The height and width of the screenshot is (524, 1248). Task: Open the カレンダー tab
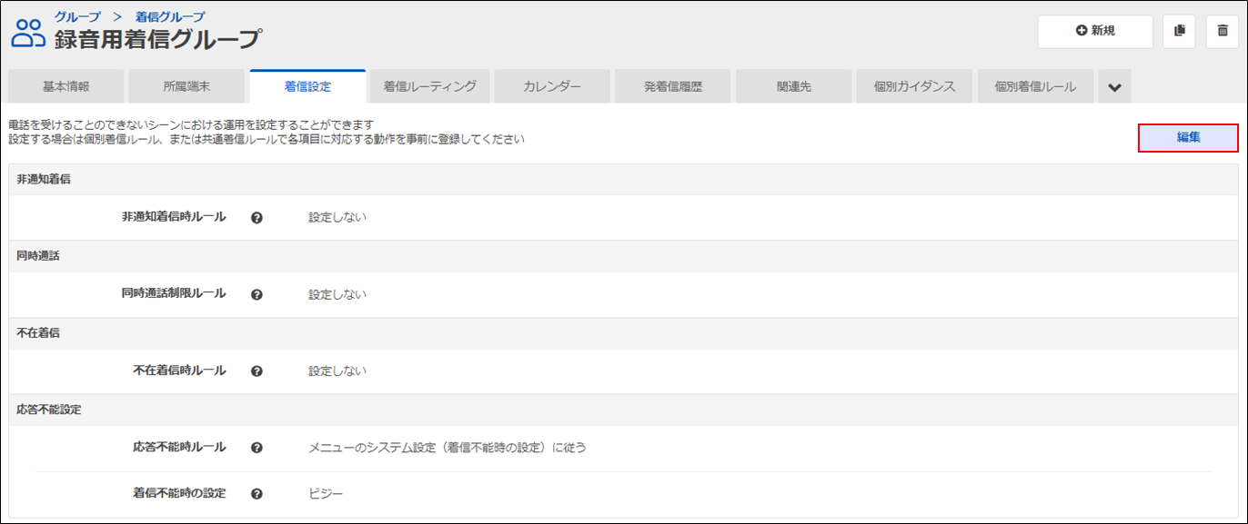551,87
